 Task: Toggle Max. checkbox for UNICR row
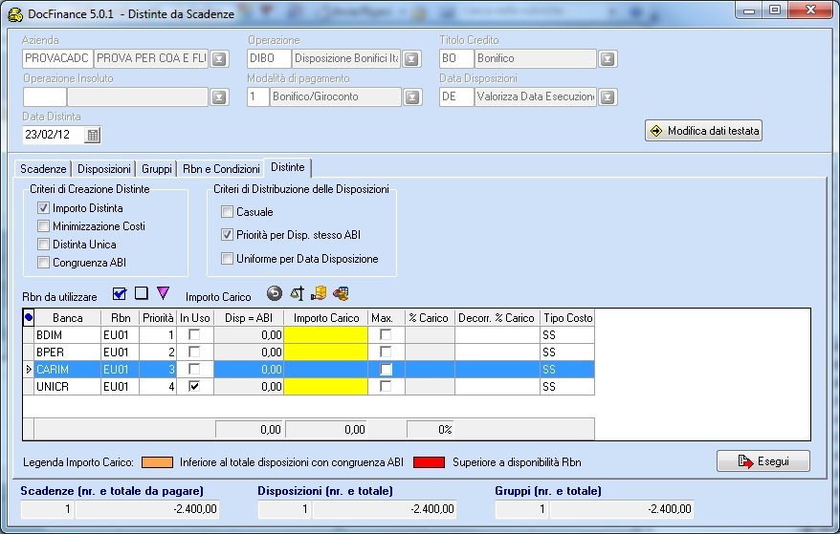pyautogui.click(x=386, y=386)
